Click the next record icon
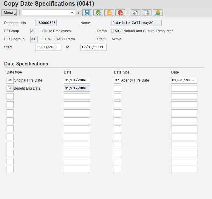This screenshot has width=212, height=199. point(146,13)
